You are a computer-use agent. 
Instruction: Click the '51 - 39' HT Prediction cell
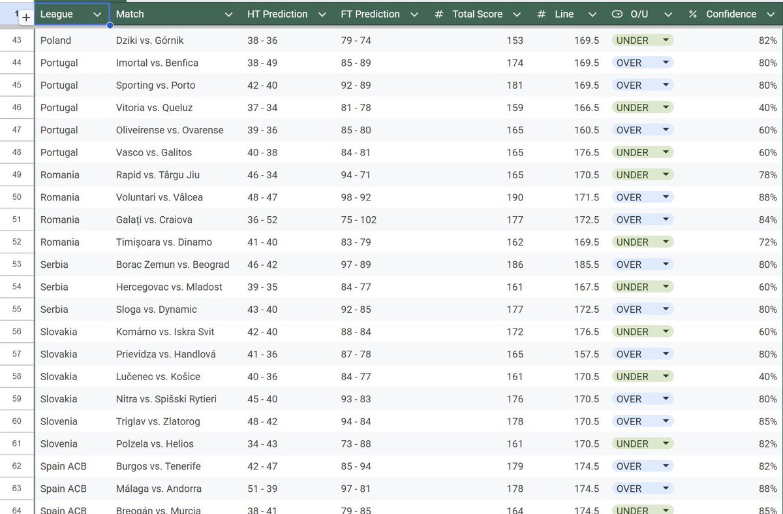pyautogui.click(x=288, y=489)
